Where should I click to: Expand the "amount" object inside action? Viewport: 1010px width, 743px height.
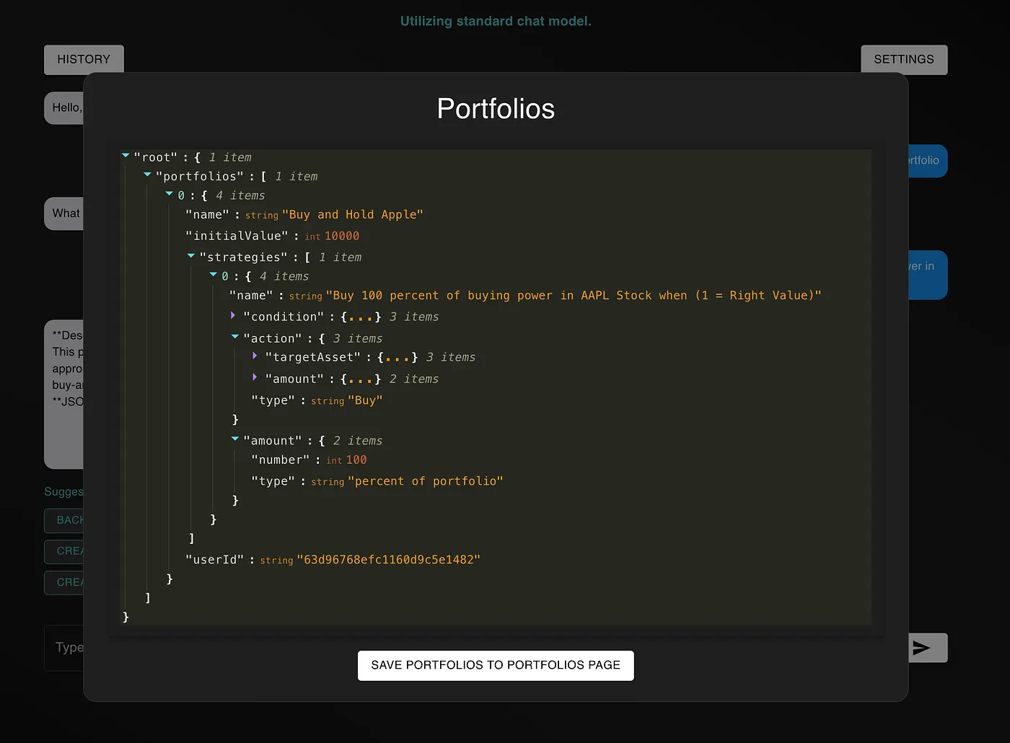255,377
